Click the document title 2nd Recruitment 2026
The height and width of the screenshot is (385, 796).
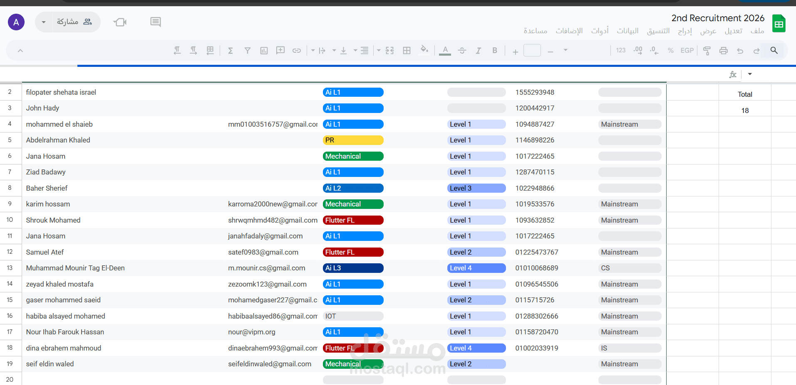pyautogui.click(x=718, y=18)
